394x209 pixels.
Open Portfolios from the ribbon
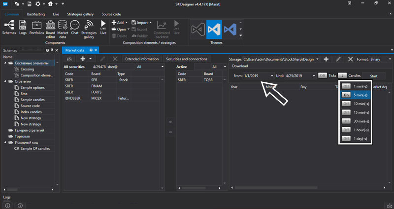click(36, 26)
